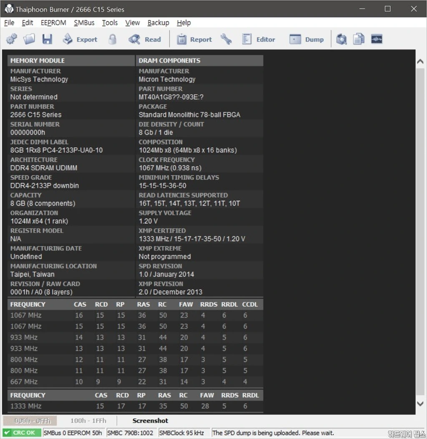This screenshot has width=427, height=439.
Task: Click the '1067 MHz (0.938 ns)' clock frequency
Action: (x=170, y=168)
